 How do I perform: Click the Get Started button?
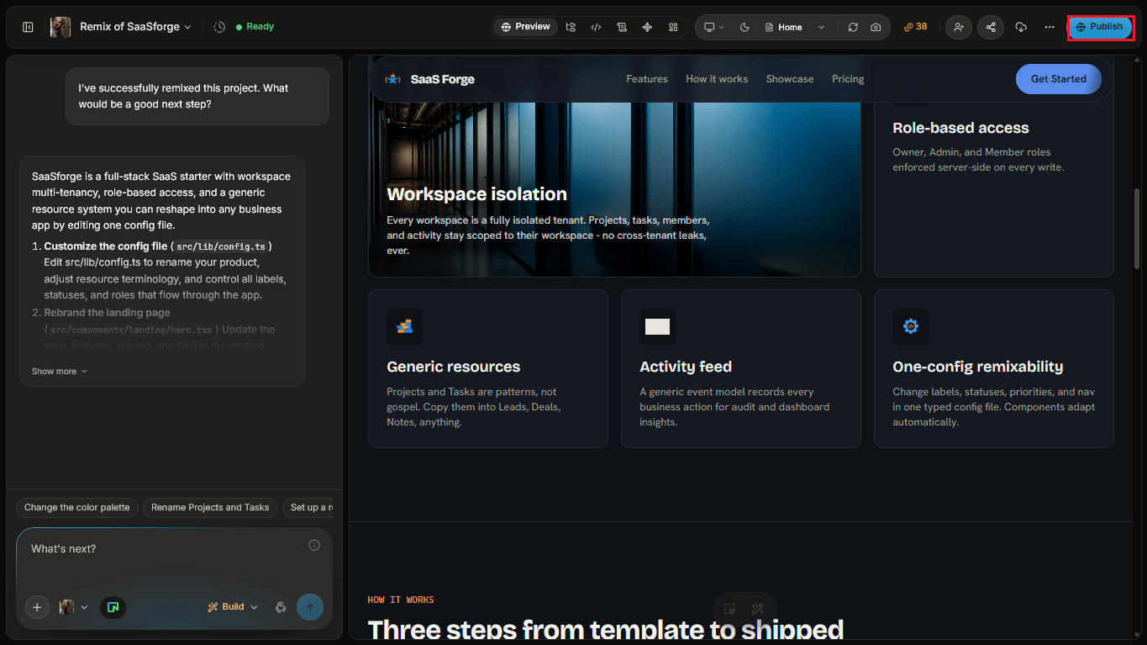coord(1059,79)
